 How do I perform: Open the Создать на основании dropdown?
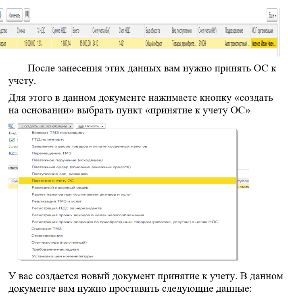click(x=46, y=126)
